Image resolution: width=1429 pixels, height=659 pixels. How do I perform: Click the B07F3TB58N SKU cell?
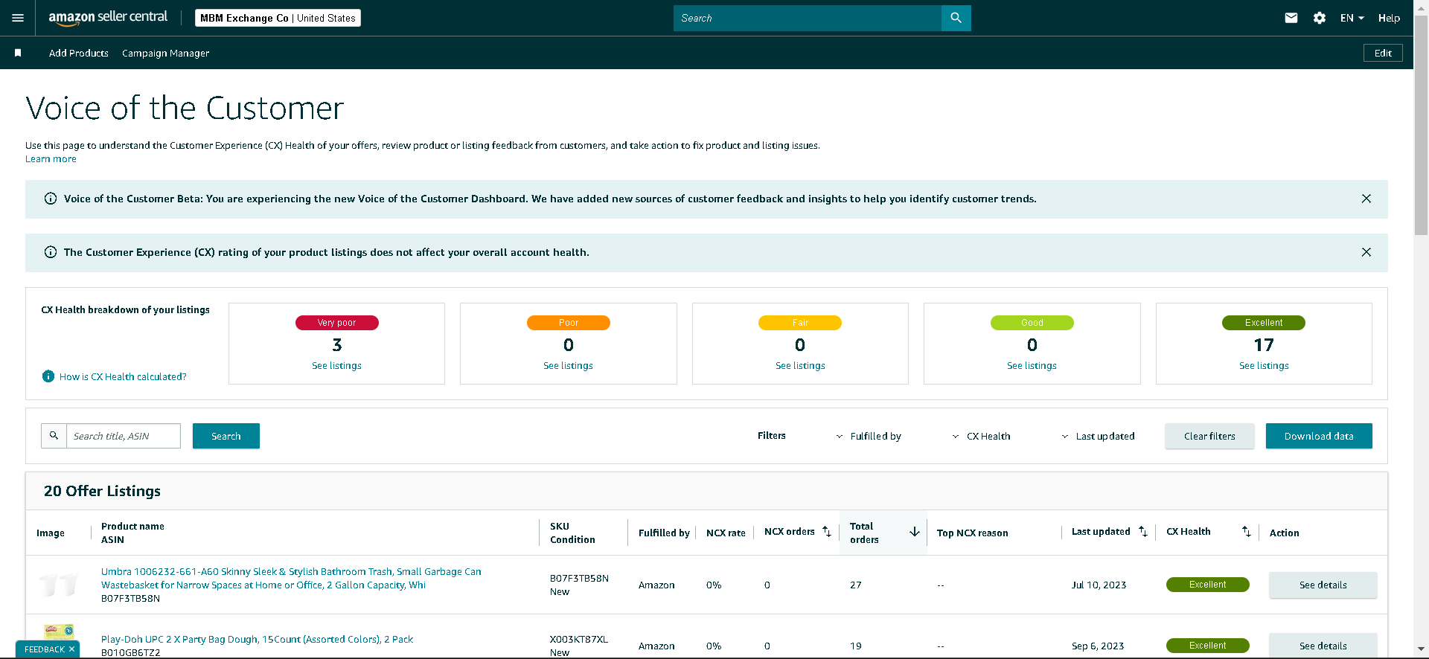click(579, 578)
